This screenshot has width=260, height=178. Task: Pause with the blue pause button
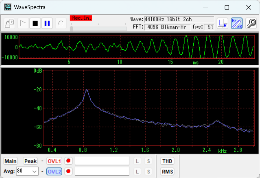click(x=47, y=23)
